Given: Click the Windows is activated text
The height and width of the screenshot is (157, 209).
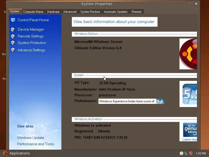Looking at the screenshot, I should pyautogui.click(x=92, y=125).
